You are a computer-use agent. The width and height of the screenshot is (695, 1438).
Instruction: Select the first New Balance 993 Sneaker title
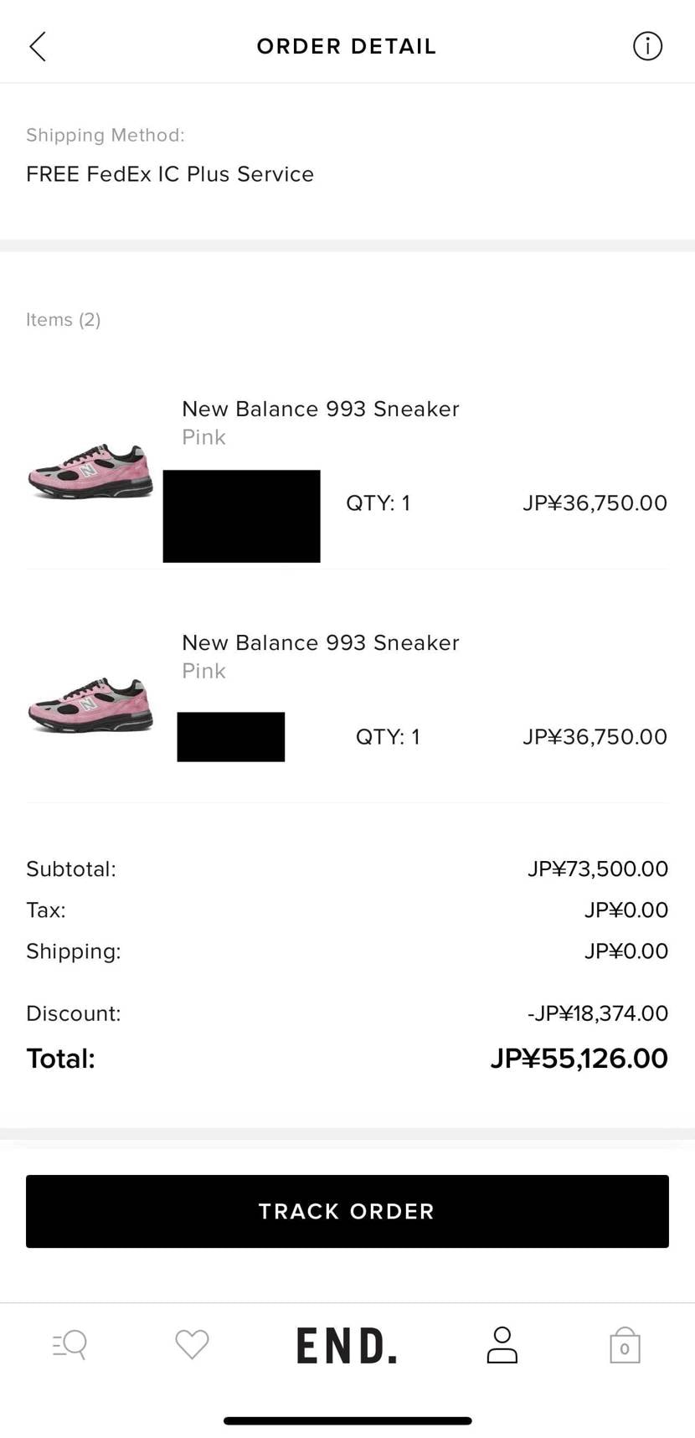(321, 409)
